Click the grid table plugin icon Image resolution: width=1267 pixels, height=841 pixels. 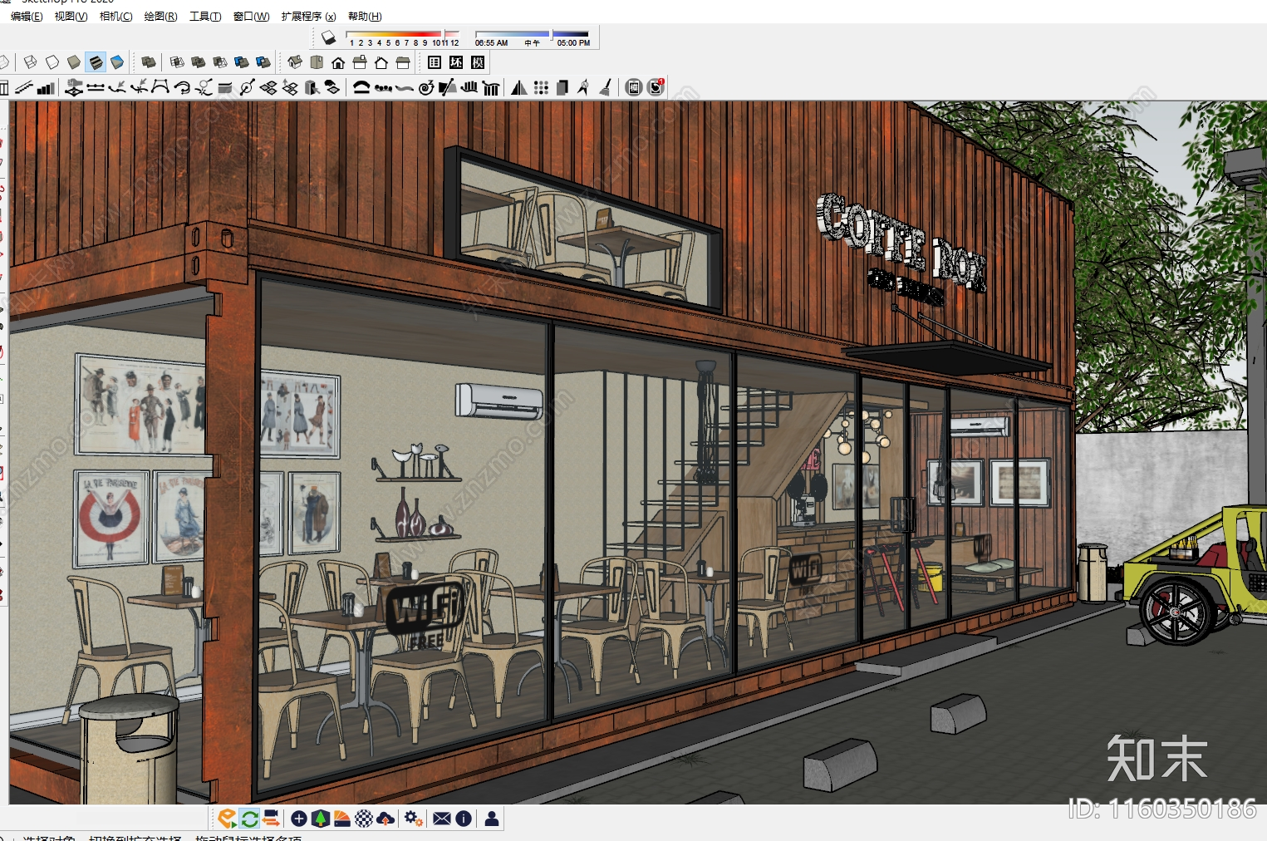(435, 62)
